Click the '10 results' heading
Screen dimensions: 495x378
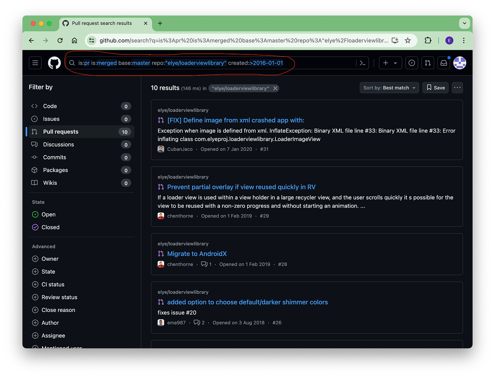point(165,88)
